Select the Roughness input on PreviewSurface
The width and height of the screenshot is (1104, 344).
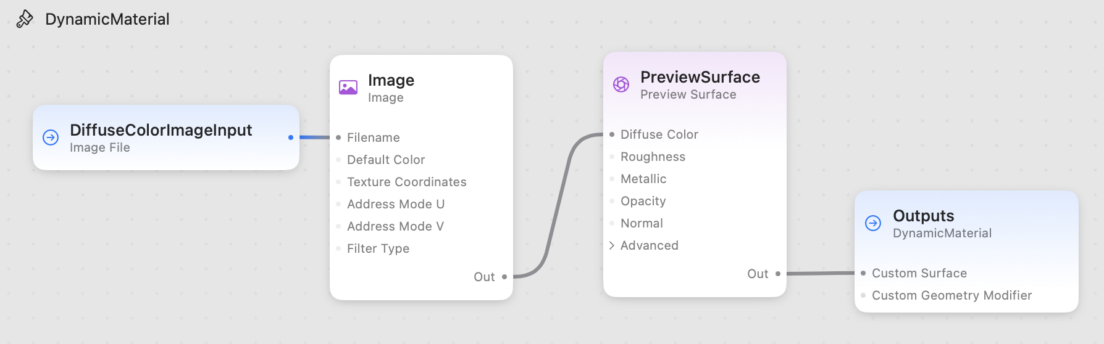click(653, 157)
